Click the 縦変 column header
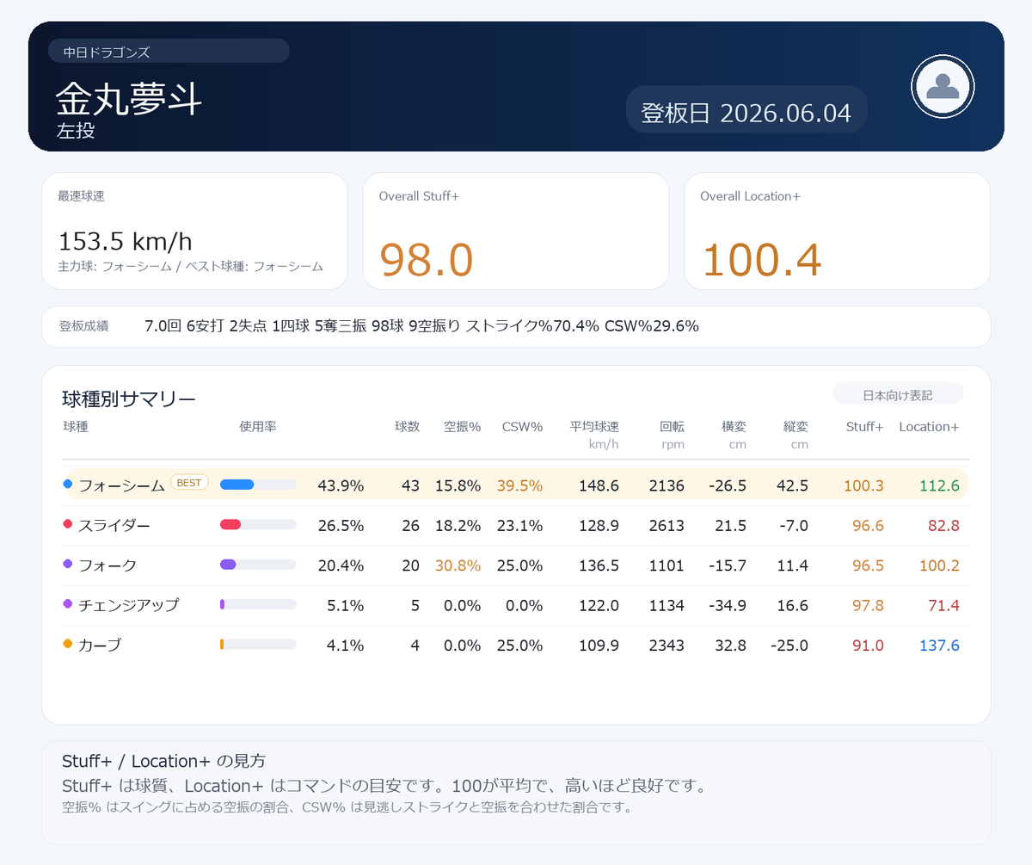 click(x=795, y=426)
